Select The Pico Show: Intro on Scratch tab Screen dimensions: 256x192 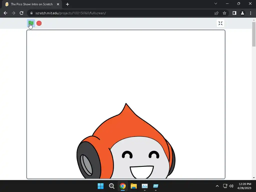[x=32, y=4]
